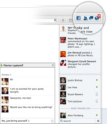Open the messages chat bubbles icon

[x=91, y=18]
